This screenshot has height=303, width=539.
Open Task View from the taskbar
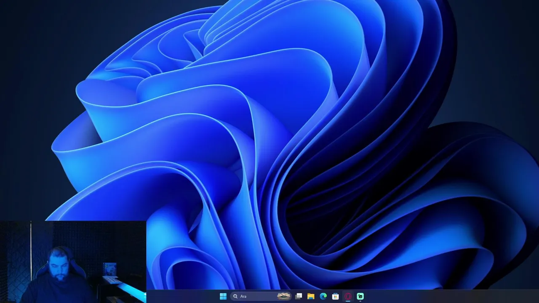click(299, 296)
